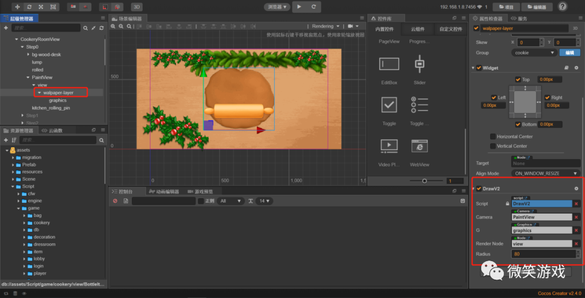Open the Align Mode dropdown
The image size is (585, 298).
tap(545, 173)
